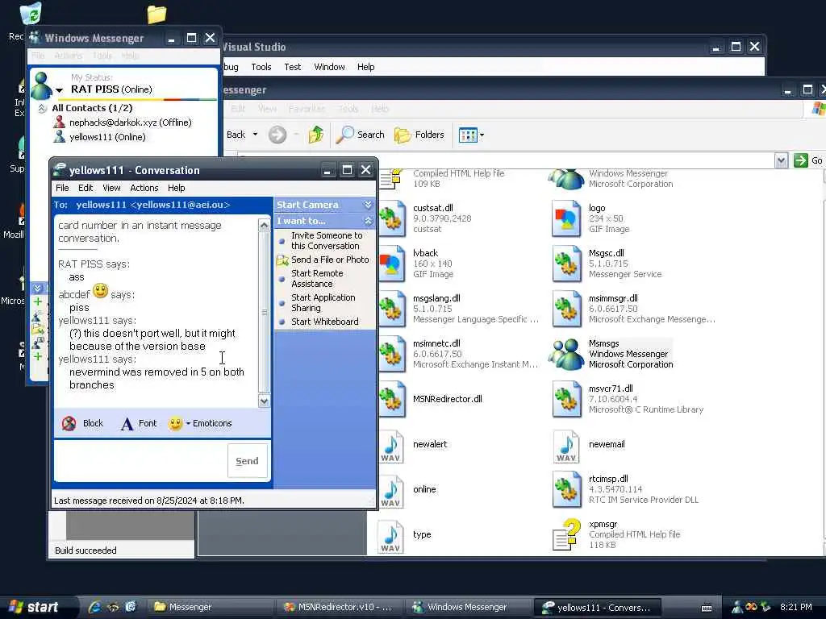The image size is (826, 619).
Task: Click the Recycle Bin desktop icon
Action: coord(30,15)
